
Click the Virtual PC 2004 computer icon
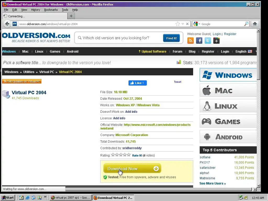point(6,94)
